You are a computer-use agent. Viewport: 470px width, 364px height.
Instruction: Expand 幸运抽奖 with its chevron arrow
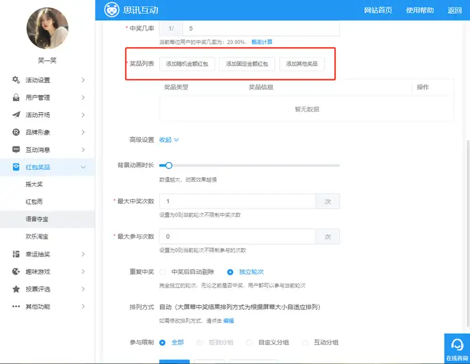[x=83, y=254]
